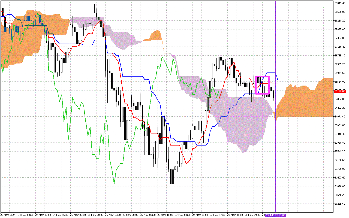Click the 26 Nov 00:00 time label
Image resolution: width=349 pixels, height=218 pixels.
130,215
